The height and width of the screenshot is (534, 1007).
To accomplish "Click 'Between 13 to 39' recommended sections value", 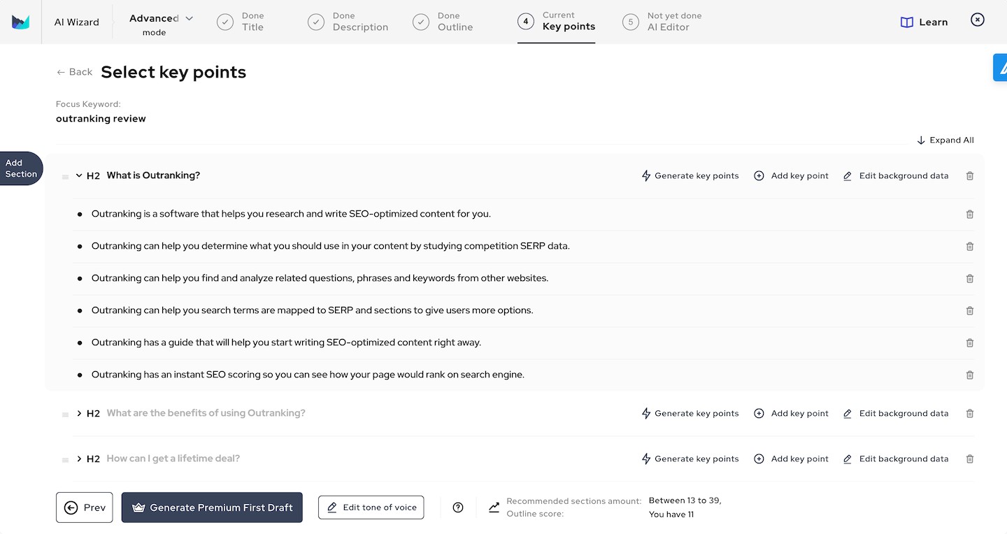I will click(x=685, y=500).
